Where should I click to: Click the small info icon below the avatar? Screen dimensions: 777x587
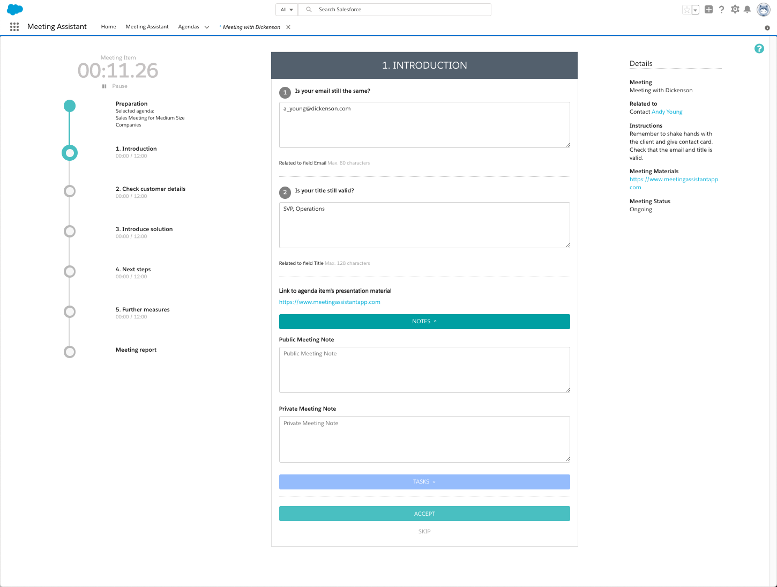(x=767, y=28)
